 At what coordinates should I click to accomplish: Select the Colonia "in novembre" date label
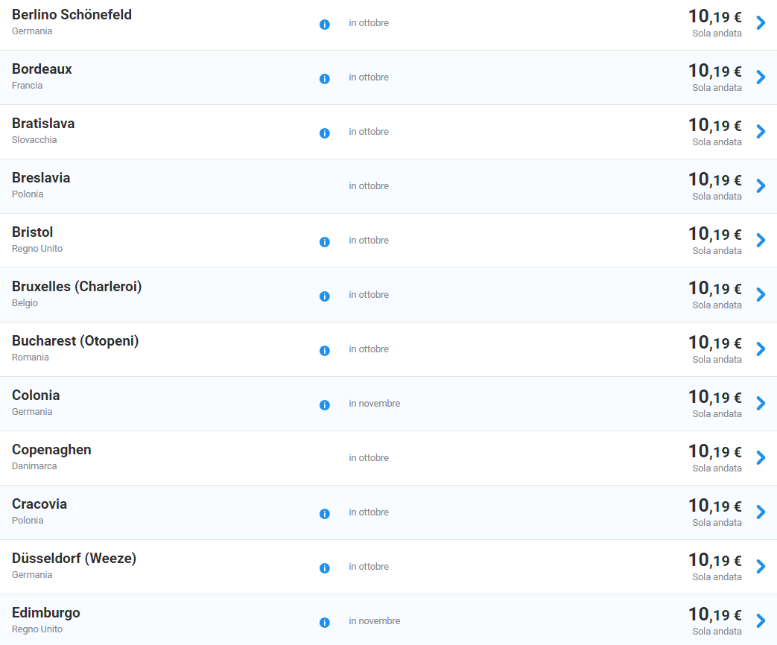[x=375, y=403]
